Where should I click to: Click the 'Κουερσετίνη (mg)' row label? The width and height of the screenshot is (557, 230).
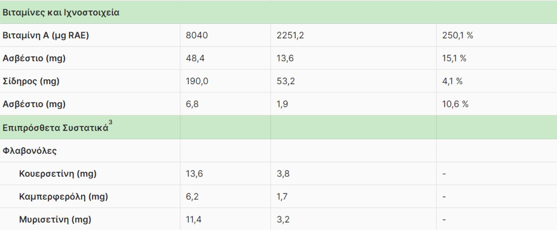coord(58,174)
